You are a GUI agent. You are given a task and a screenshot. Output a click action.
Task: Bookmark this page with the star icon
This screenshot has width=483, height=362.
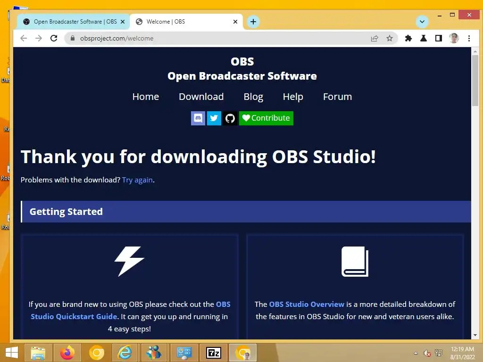tap(390, 38)
